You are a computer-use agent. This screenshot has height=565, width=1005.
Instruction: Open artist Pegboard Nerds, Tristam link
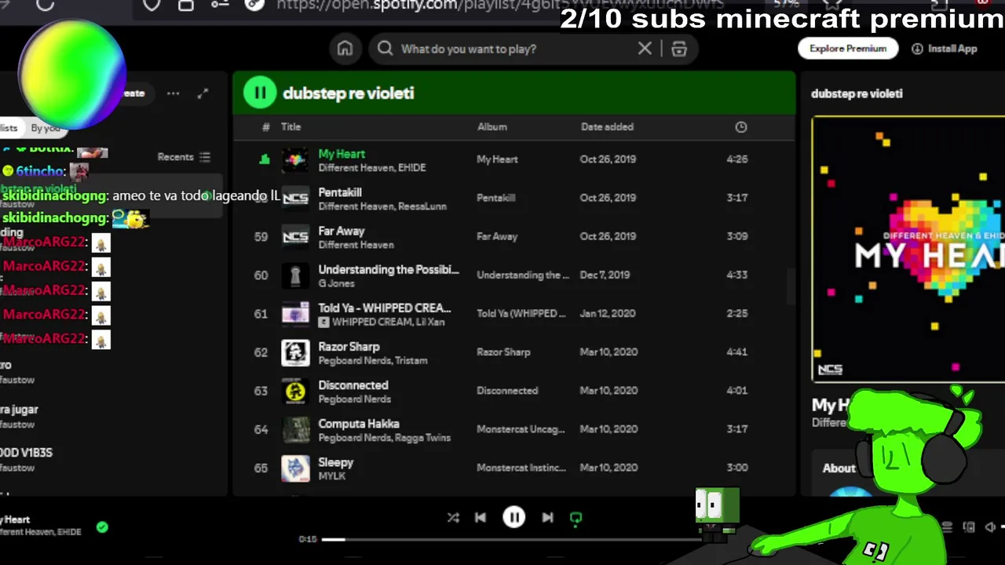373,361
